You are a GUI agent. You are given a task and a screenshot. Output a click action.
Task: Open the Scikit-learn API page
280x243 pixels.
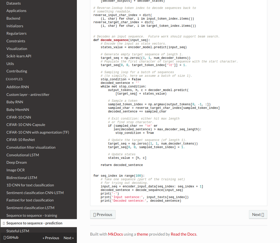click(x=19, y=56)
